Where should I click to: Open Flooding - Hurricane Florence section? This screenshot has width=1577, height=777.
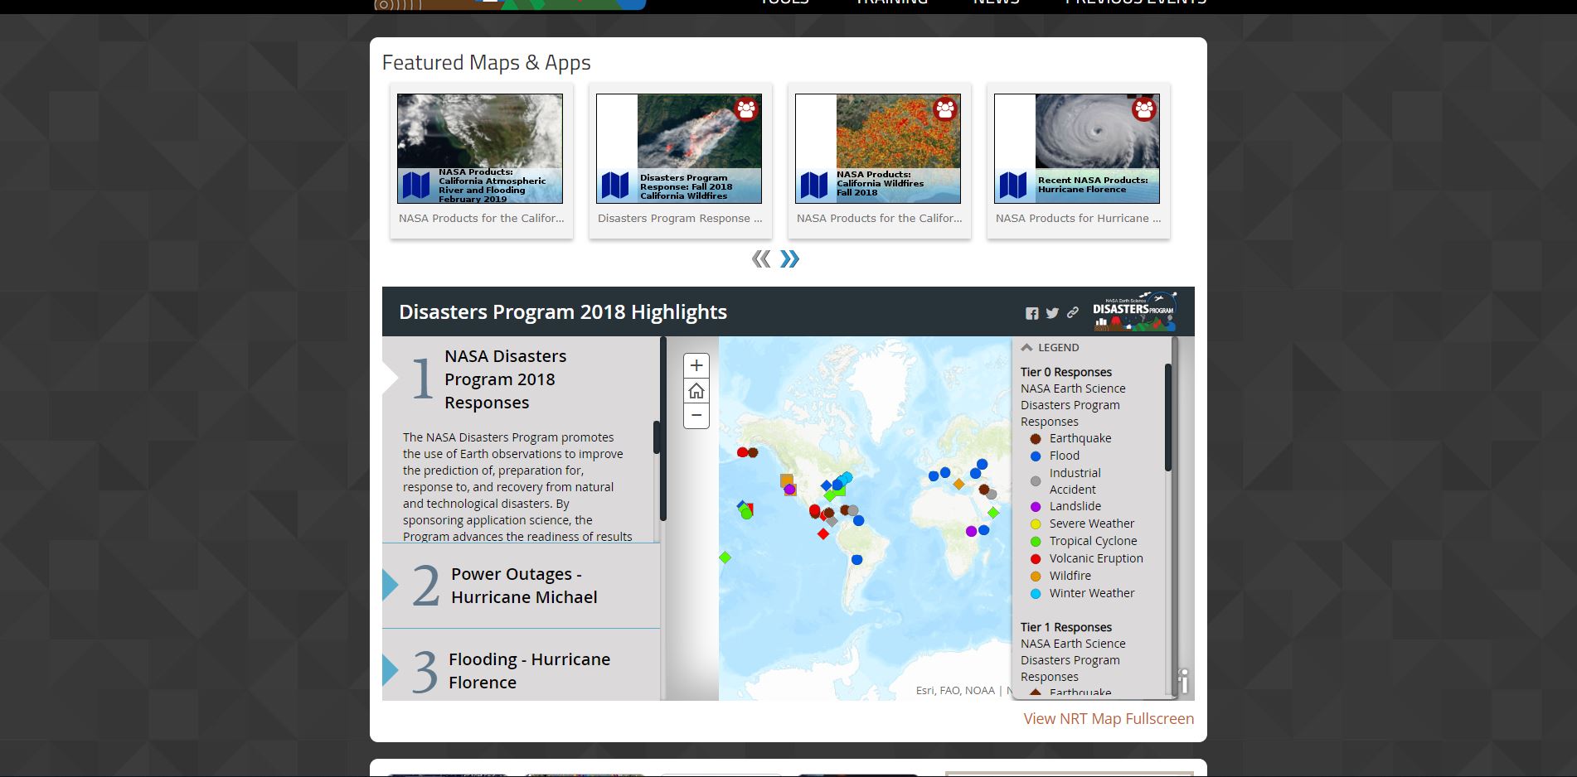click(x=530, y=671)
